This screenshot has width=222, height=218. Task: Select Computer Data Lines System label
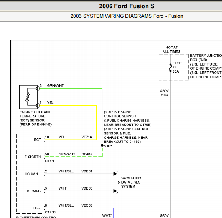(x=131, y=182)
